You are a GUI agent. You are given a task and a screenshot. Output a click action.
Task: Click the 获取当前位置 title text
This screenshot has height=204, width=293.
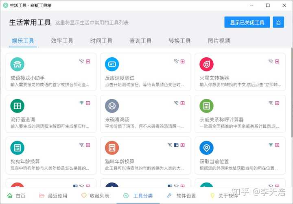[214, 161]
